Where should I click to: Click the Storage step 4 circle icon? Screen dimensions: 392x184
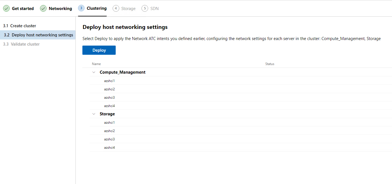pos(116,9)
